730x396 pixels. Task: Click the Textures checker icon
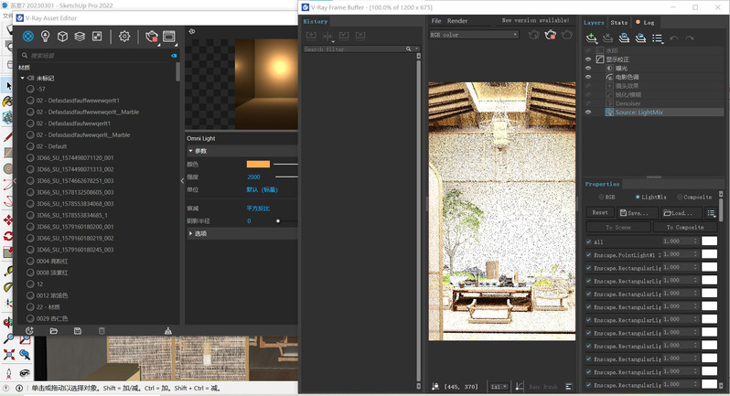[98, 37]
